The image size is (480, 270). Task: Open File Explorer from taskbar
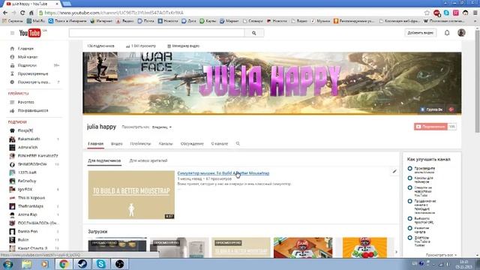[27, 264]
